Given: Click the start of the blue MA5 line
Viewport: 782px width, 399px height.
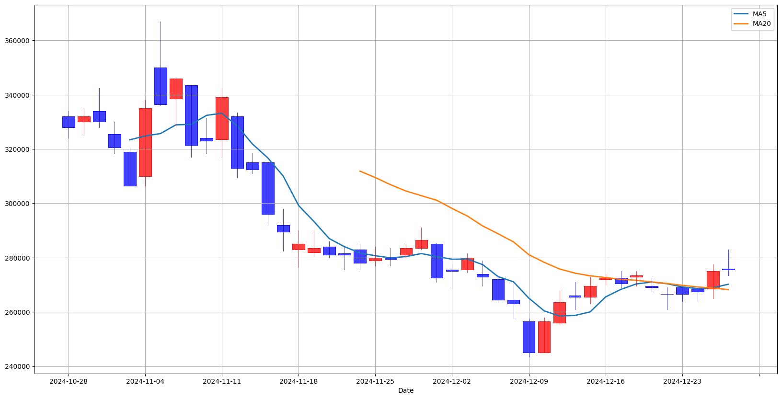Looking at the screenshot, I should point(130,140).
